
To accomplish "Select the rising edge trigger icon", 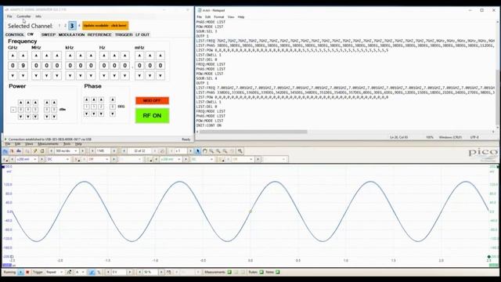I will [x=92, y=272].
